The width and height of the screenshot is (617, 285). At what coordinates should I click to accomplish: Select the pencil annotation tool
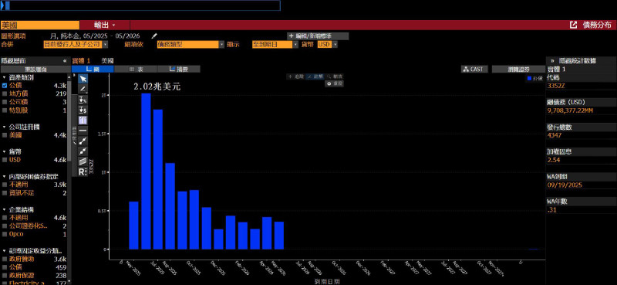(83, 90)
